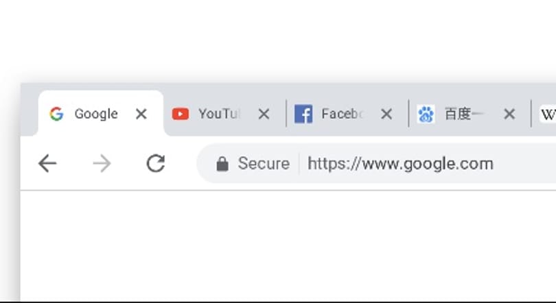Click the red YouTube play favicon
The image size is (556, 303).
pyautogui.click(x=180, y=114)
